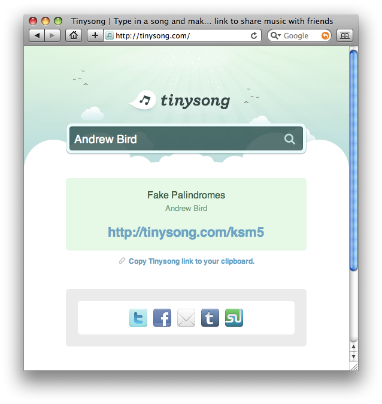Copy Tinysong link to your clipboard
Screen dimensions: 382x404
click(192, 261)
